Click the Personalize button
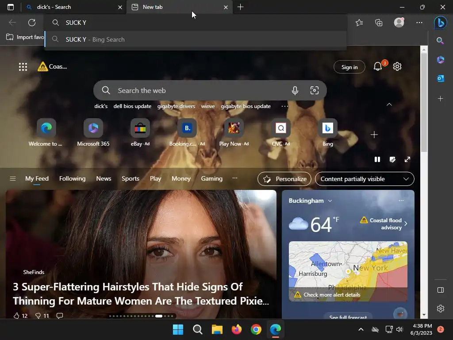 point(284,179)
